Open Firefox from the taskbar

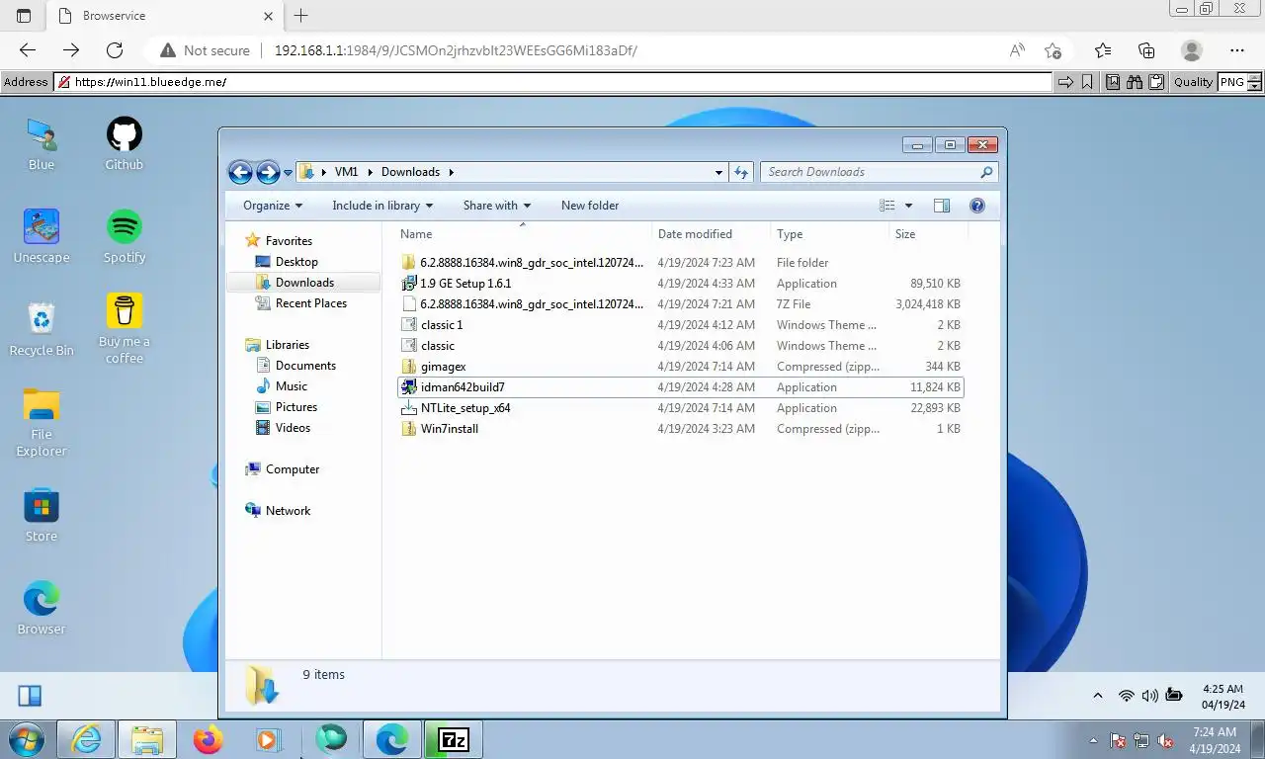tap(208, 739)
